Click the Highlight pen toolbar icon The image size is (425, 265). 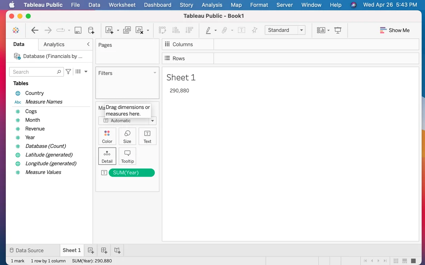(208, 30)
